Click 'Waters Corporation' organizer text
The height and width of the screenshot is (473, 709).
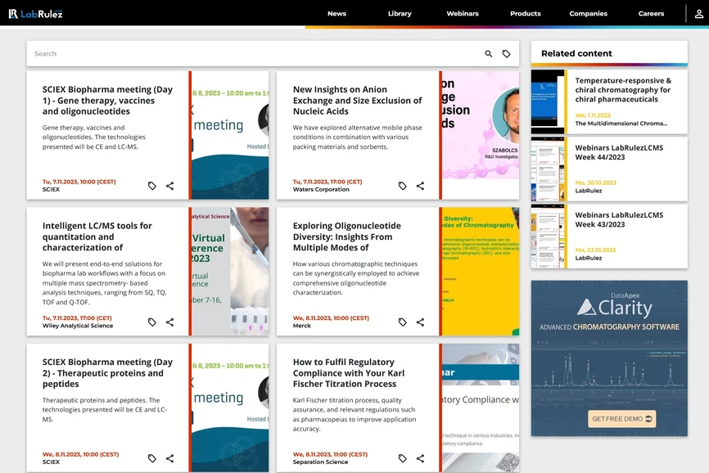pos(321,189)
